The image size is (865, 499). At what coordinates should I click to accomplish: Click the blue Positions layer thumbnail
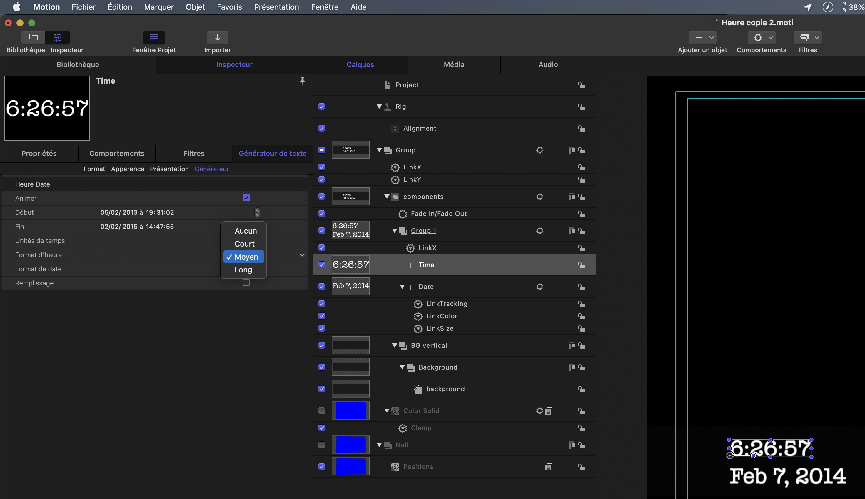[x=350, y=466]
